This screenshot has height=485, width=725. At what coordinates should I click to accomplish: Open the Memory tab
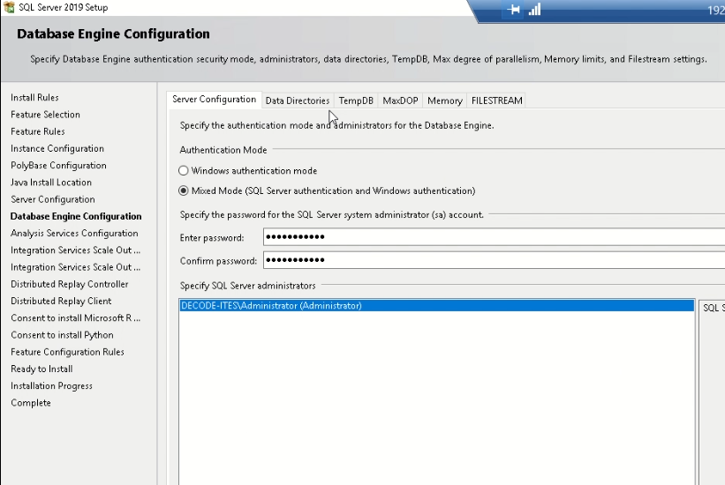pyautogui.click(x=445, y=101)
